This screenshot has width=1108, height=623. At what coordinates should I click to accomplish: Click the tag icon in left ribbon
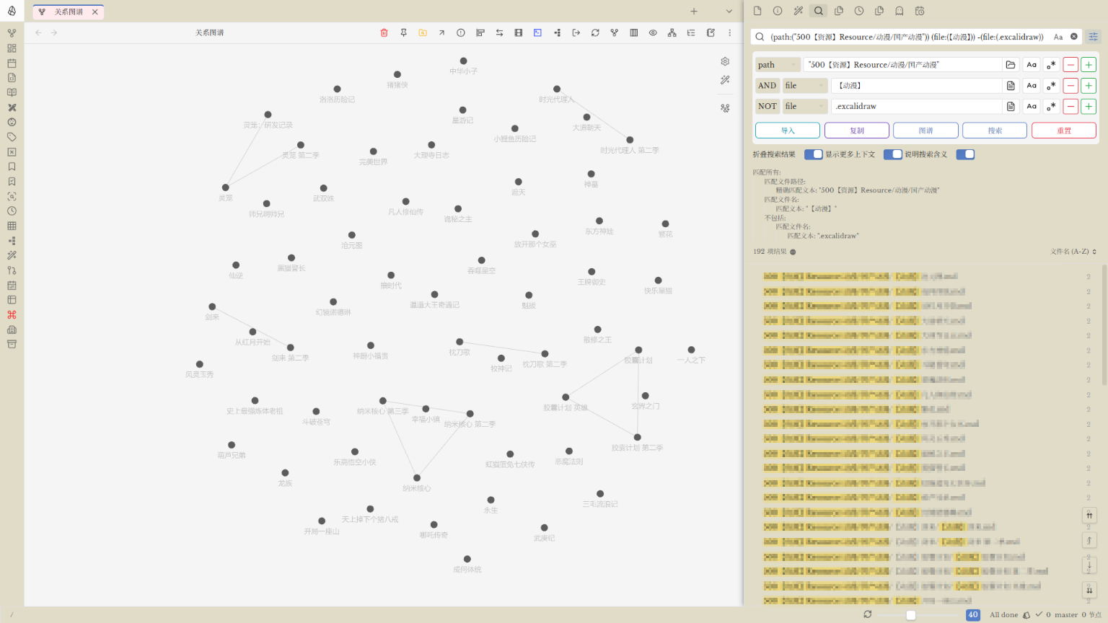12,137
